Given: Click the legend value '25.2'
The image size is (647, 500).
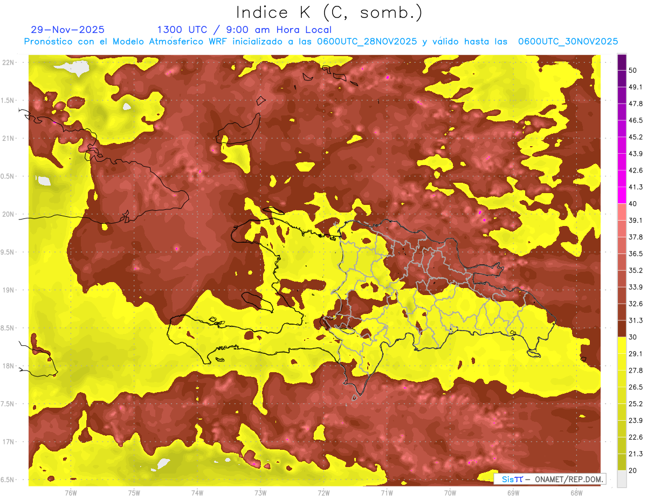Looking at the screenshot, I should pyautogui.click(x=636, y=404).
